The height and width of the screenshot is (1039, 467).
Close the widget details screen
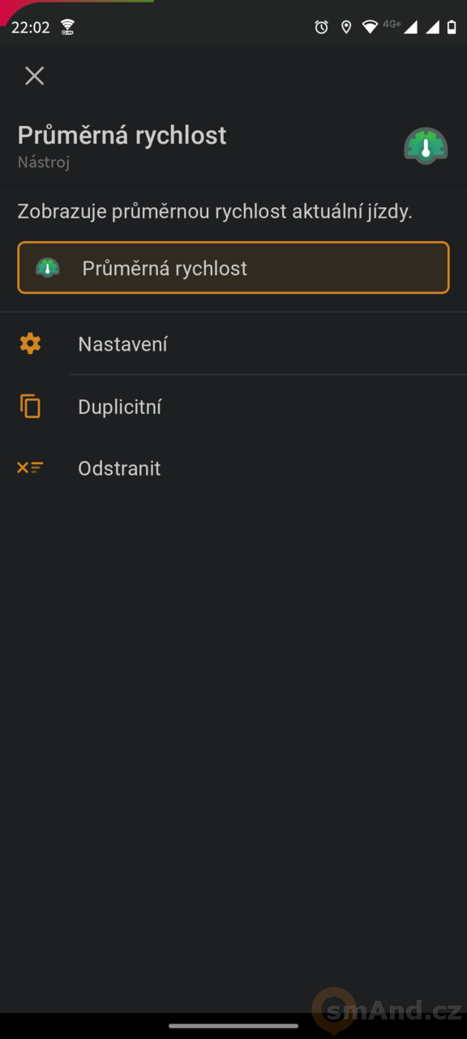(x=34, y=75)
